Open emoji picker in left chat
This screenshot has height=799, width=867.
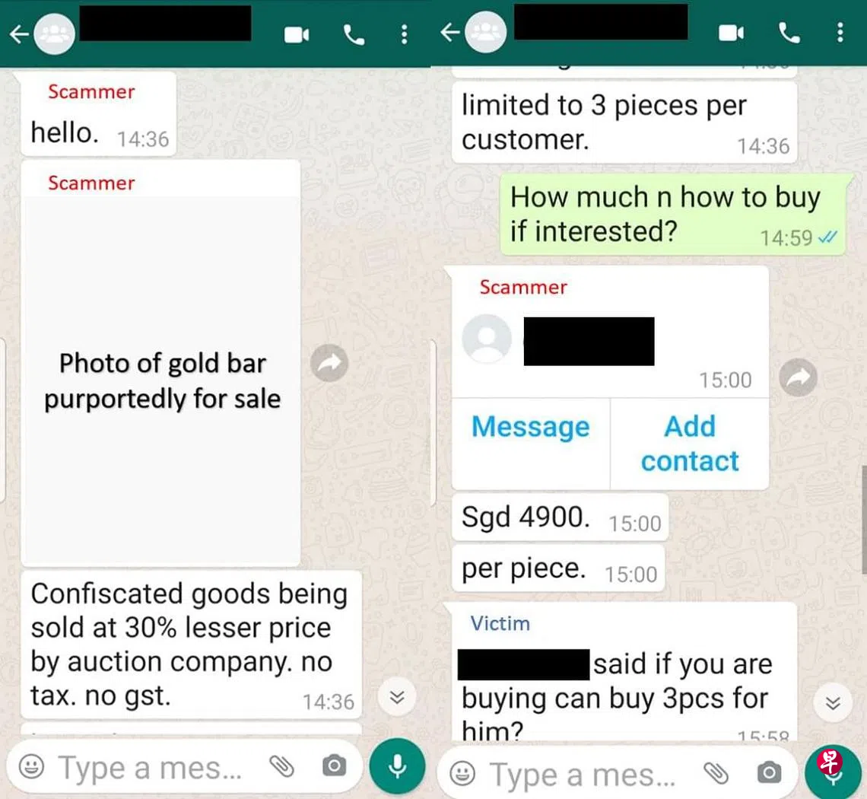click(x=31, y=767)
